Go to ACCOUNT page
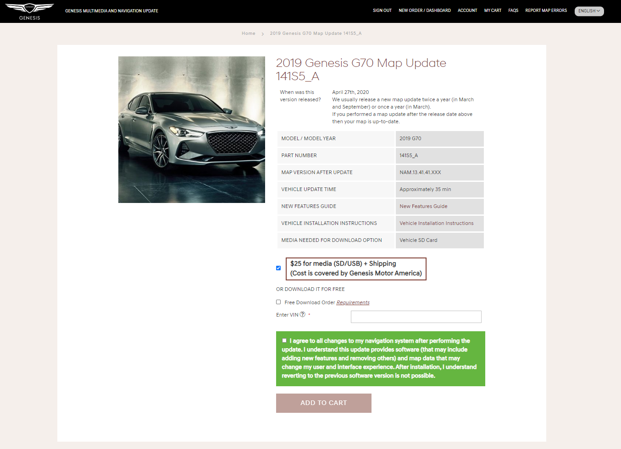The image size is (621, 449). pos(467,11)
